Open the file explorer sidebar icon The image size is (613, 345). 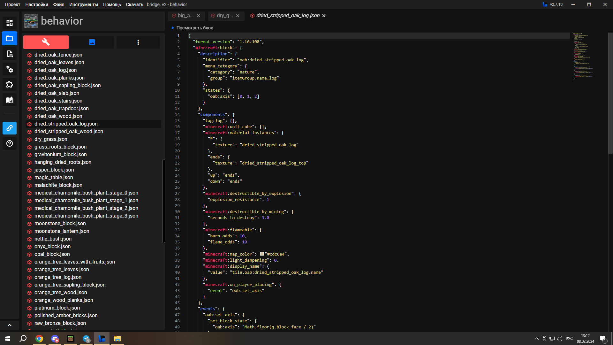coord(10,39)
